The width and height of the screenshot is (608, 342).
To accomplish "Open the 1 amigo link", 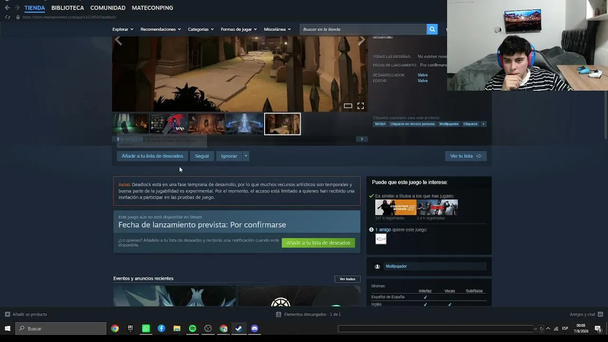I will click(x=383, y=230).
